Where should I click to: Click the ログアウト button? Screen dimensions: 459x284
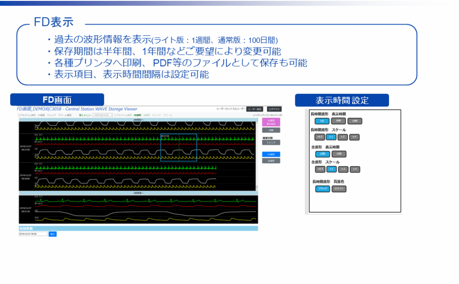274,109
